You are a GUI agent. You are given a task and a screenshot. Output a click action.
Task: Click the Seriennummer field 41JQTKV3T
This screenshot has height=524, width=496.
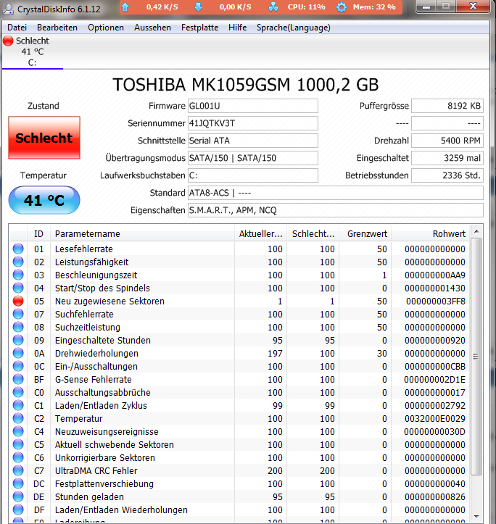253,123
